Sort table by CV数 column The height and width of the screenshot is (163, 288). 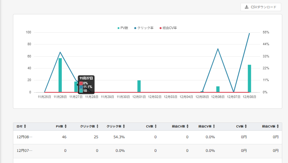151,126
